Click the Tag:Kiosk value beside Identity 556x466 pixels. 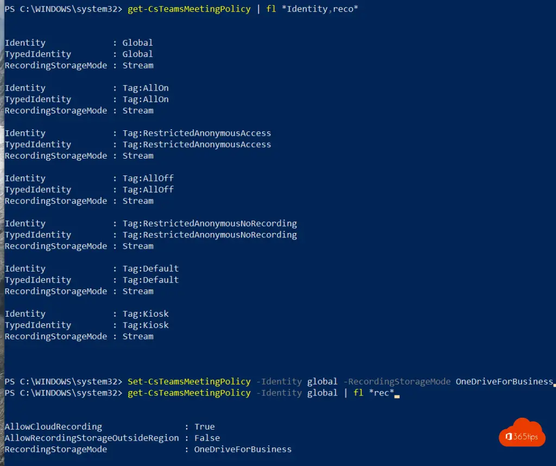pos(146,314)
